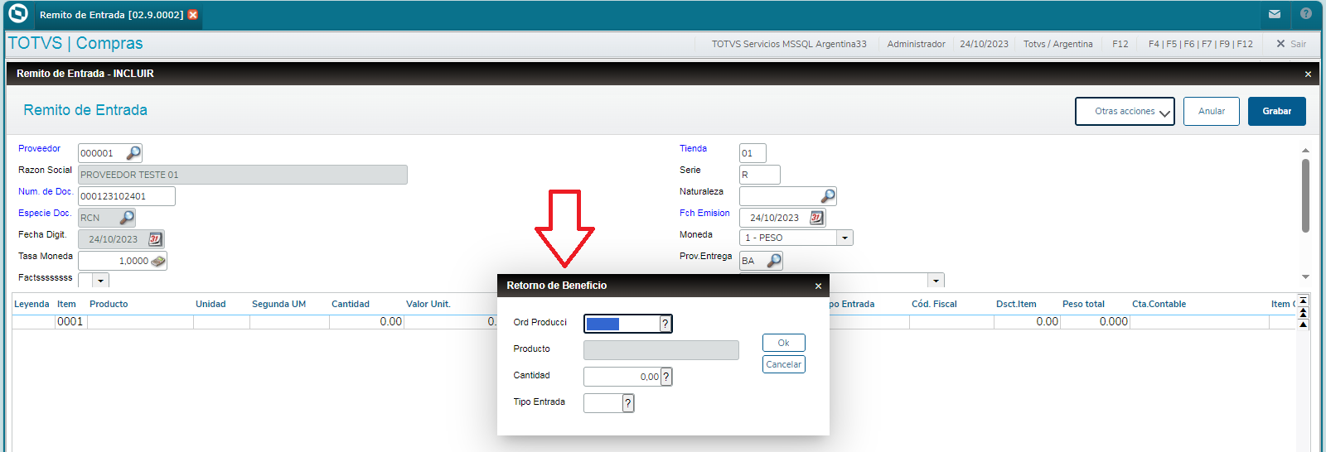1326x452 pixels.
Task: Open the Prov.Entrega search magnifier
Action: point(774,260)
